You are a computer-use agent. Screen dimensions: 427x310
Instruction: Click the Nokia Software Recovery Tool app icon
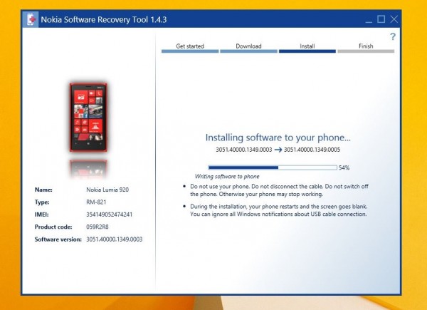pyautogui.click(x=31, y=19)
